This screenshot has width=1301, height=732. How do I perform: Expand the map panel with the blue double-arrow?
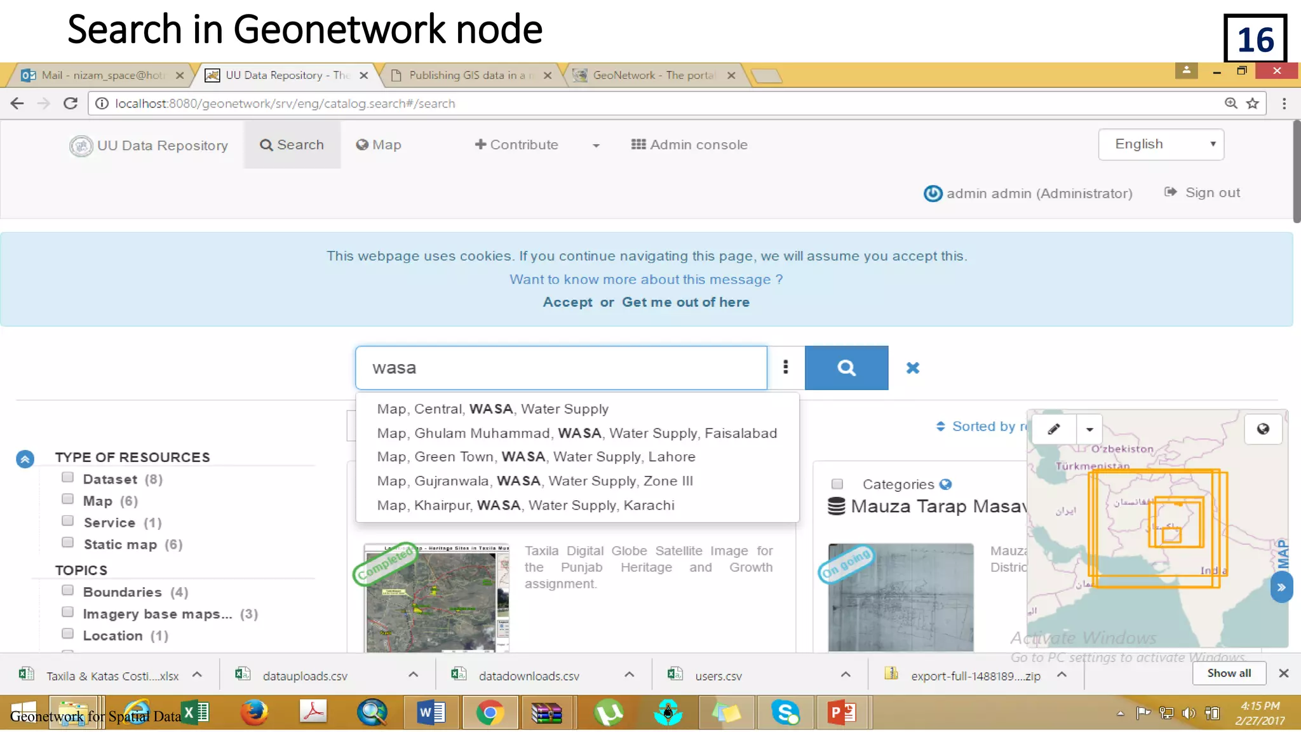click(1281, 587)
